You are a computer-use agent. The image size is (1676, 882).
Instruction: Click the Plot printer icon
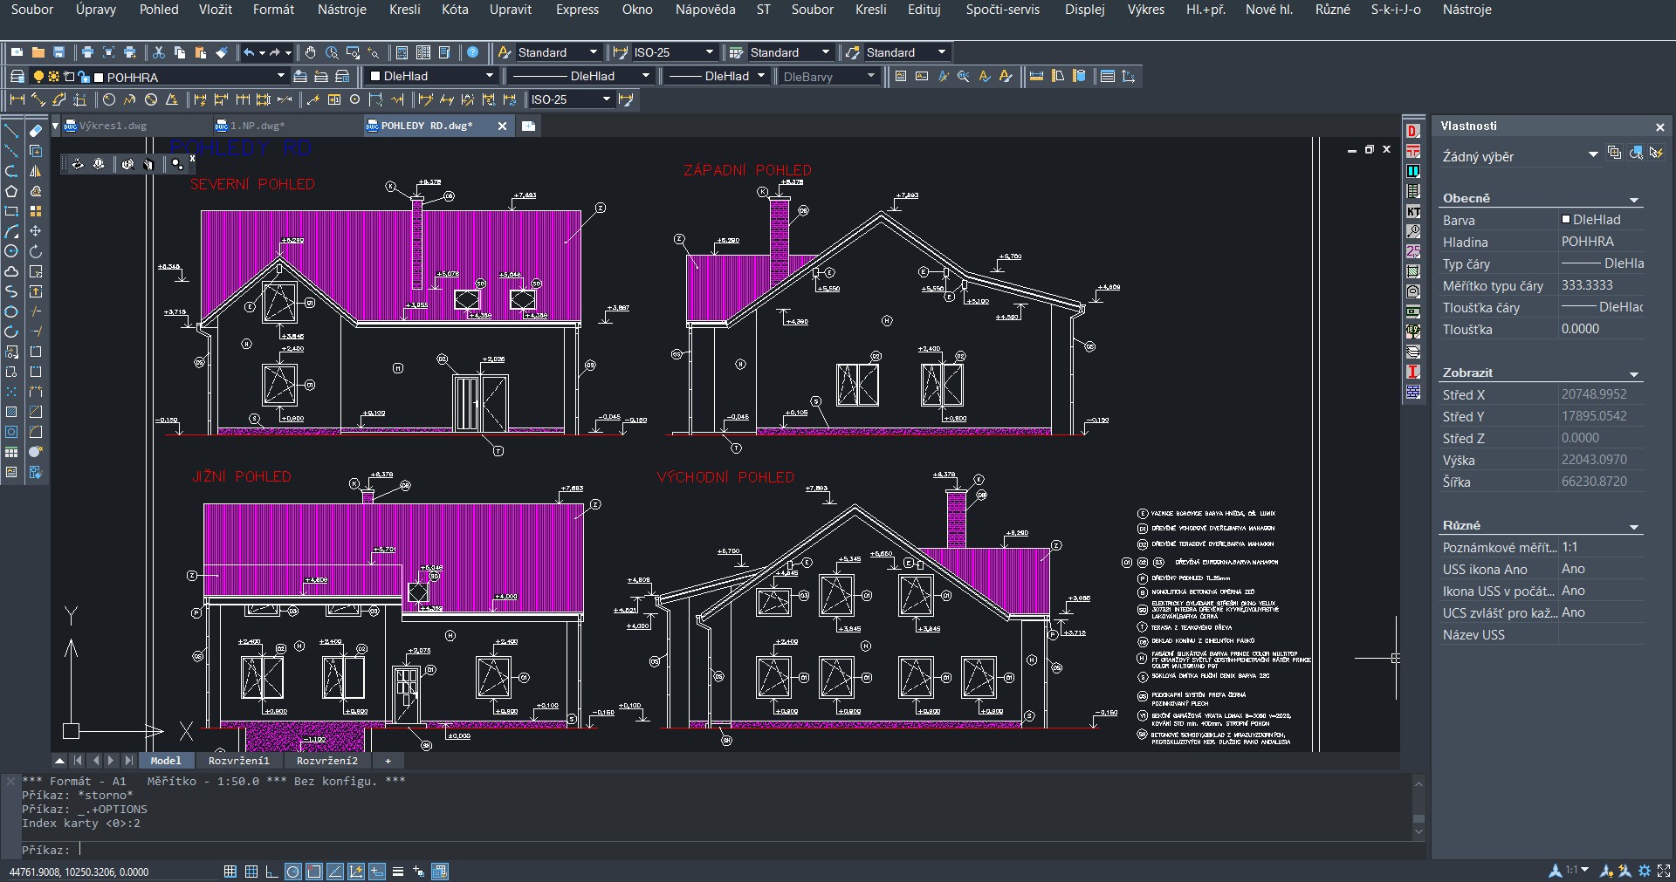click(87, 52)
